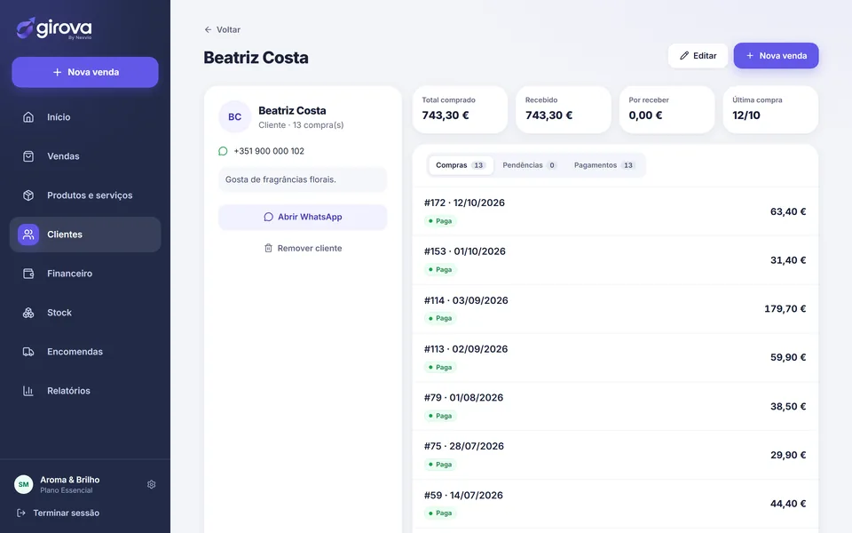Click the Aroma & Brilho account name

tap(69, 480)
